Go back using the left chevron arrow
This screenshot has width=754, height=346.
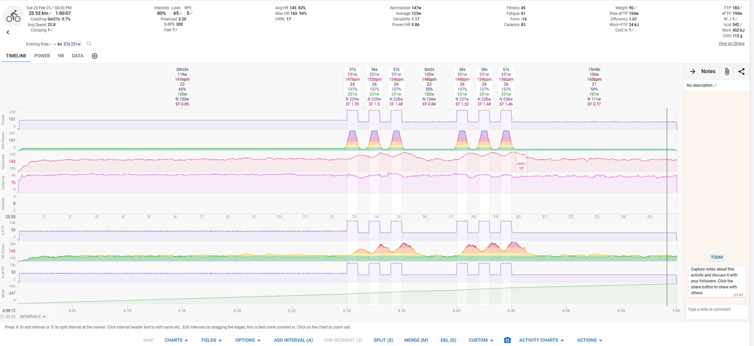tap(8, 32)
